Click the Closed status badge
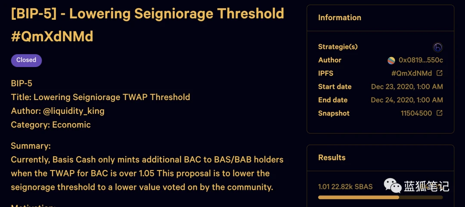 (26, 60)
